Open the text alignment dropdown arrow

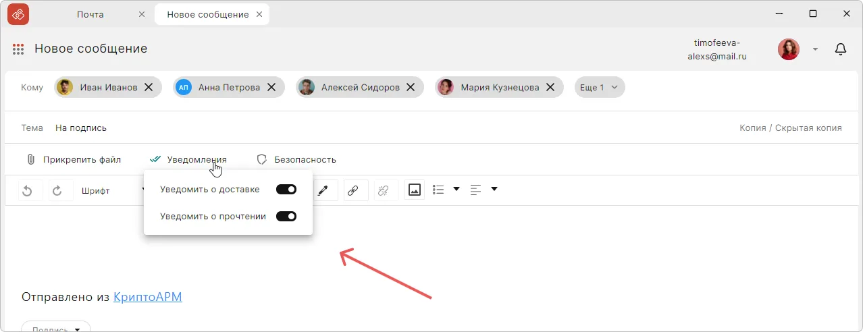click(x=494, y=190)
